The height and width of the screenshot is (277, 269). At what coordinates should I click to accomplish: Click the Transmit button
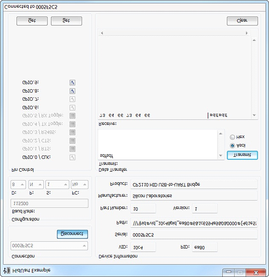[x=242, y=155]
